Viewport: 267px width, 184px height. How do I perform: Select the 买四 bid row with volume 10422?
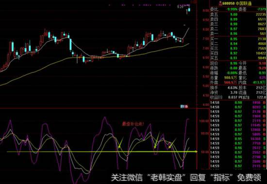click(x=238, y=53)
